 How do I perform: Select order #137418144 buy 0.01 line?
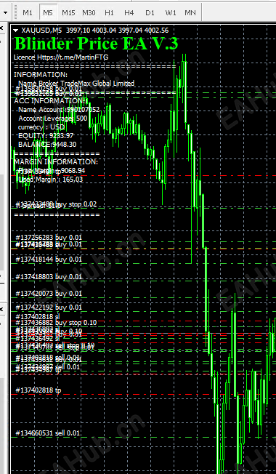point(49,259)
